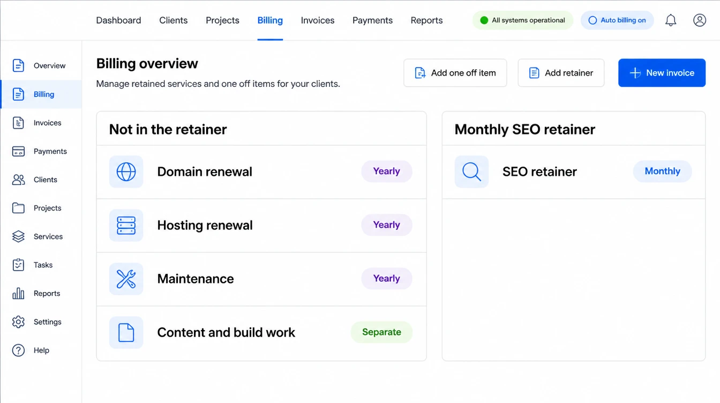The height and width of the screenshot is (403, 720).
Task: Click the Clients sidebar people icon
Action: pos(18,180)
